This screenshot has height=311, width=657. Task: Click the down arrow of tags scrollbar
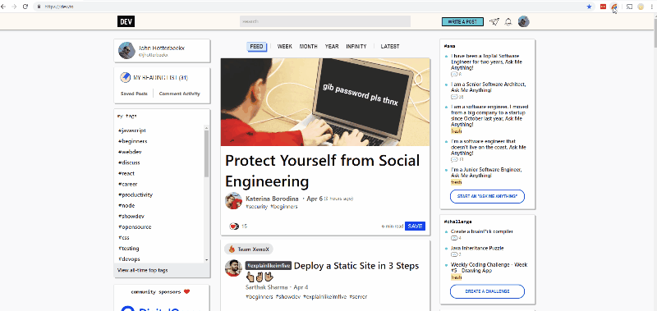coord(206,260)
